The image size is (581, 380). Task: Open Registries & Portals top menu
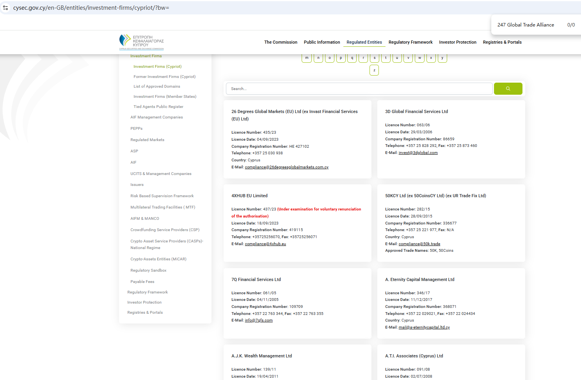(502, 42)
